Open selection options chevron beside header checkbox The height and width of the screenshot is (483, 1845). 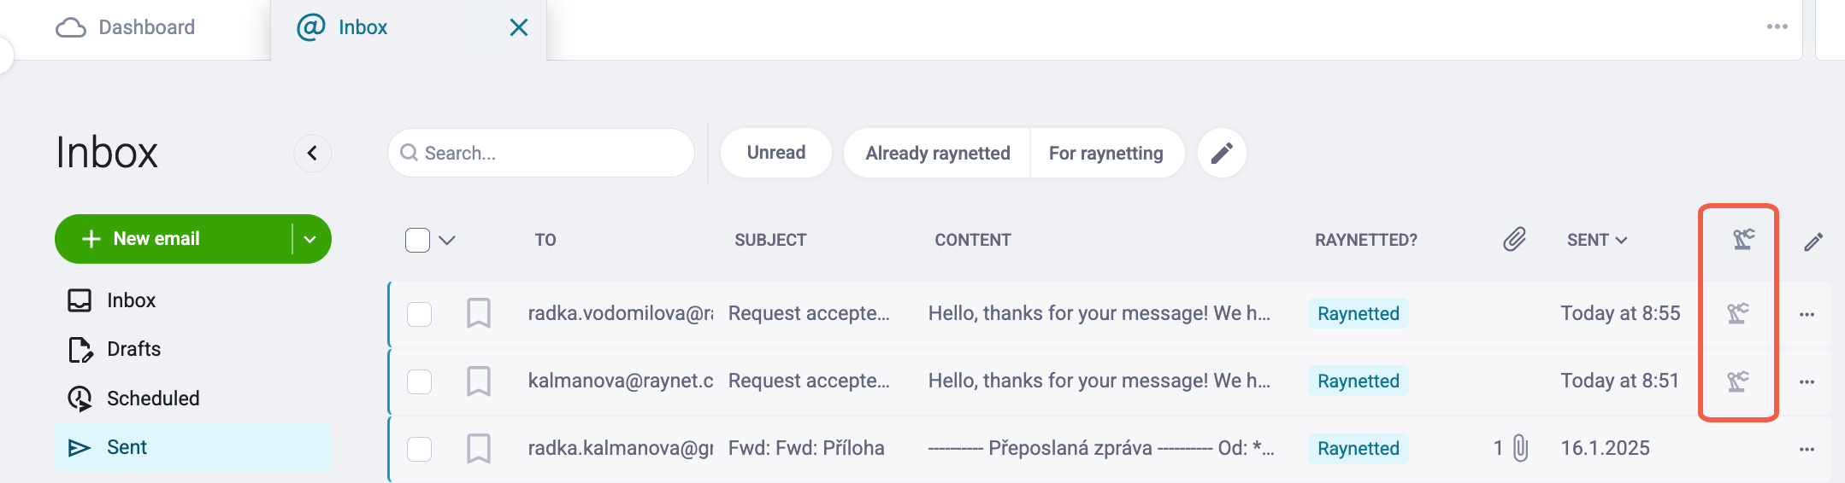point(447,240)
